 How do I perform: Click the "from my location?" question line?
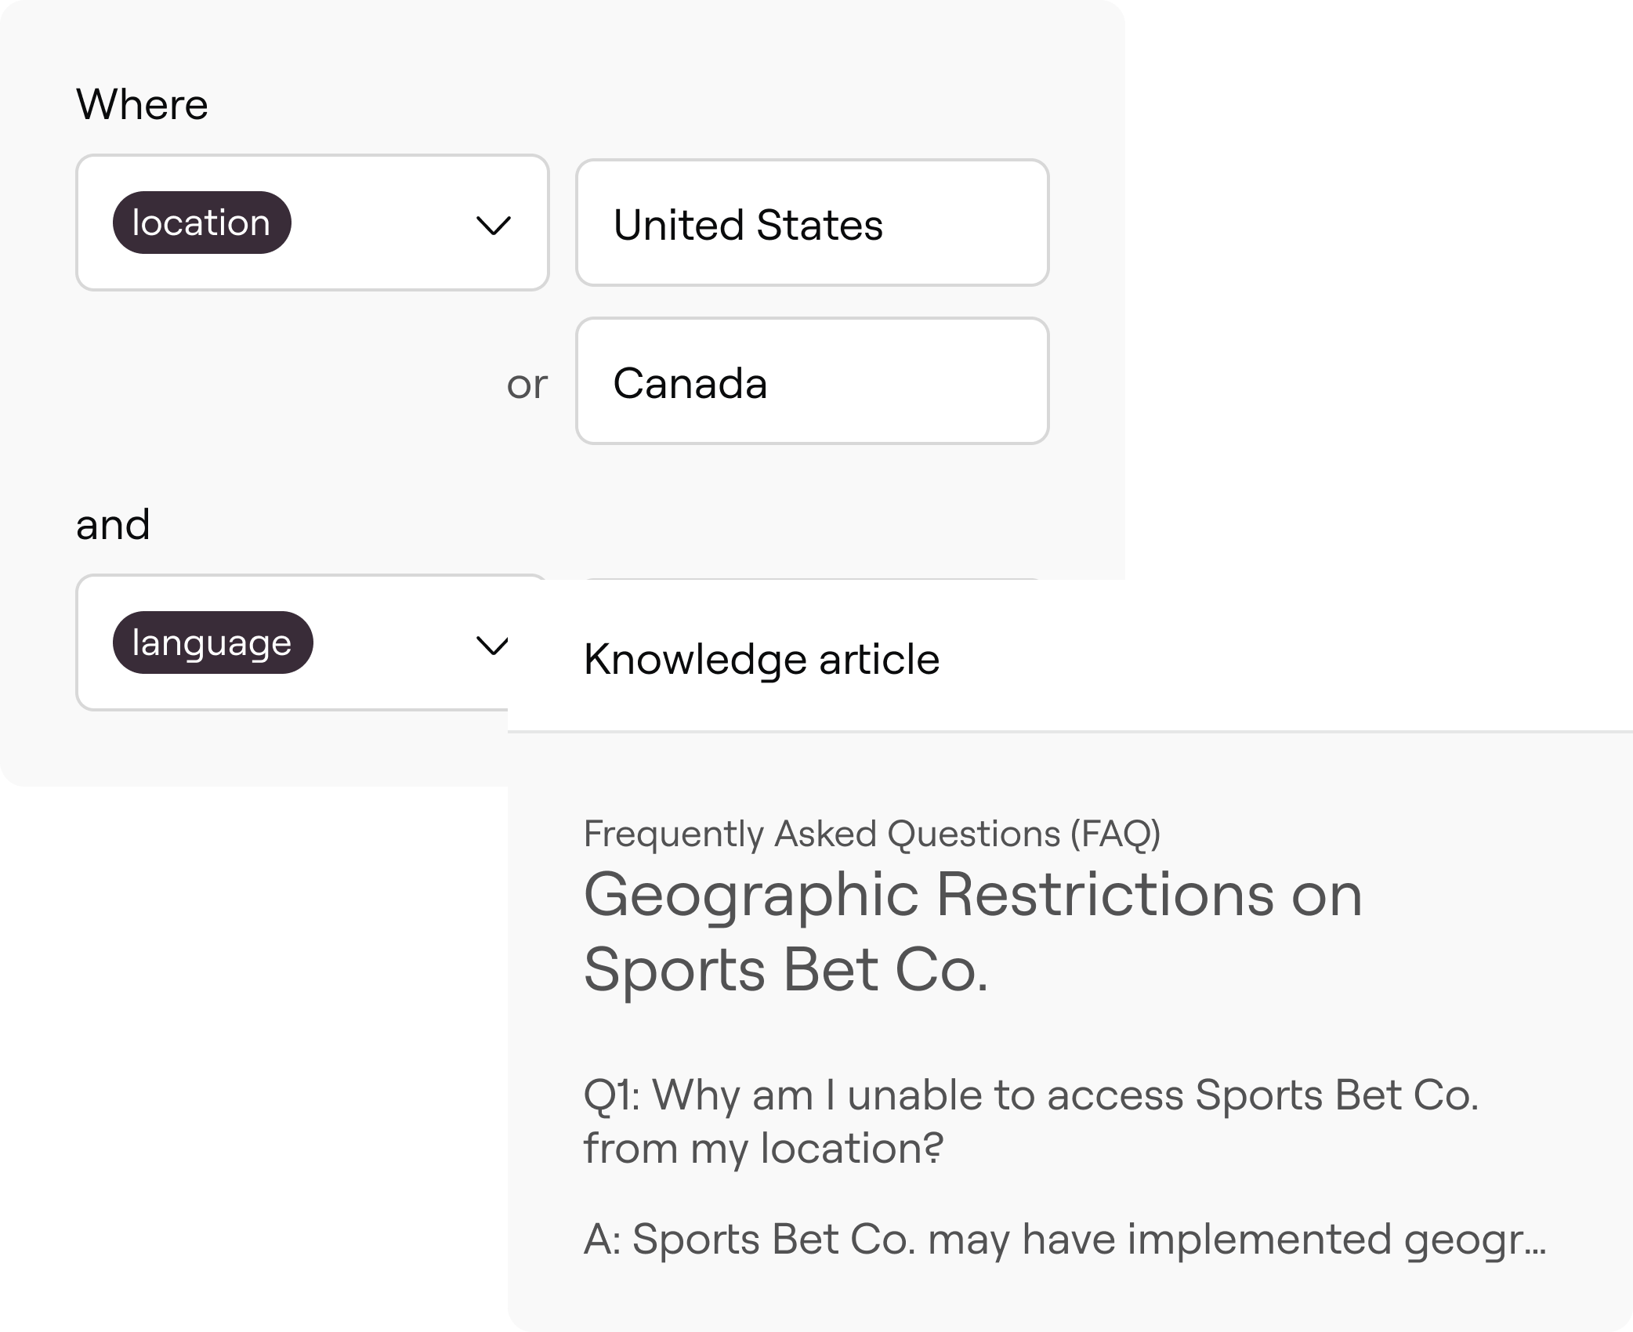click(x=763, y=1148)
